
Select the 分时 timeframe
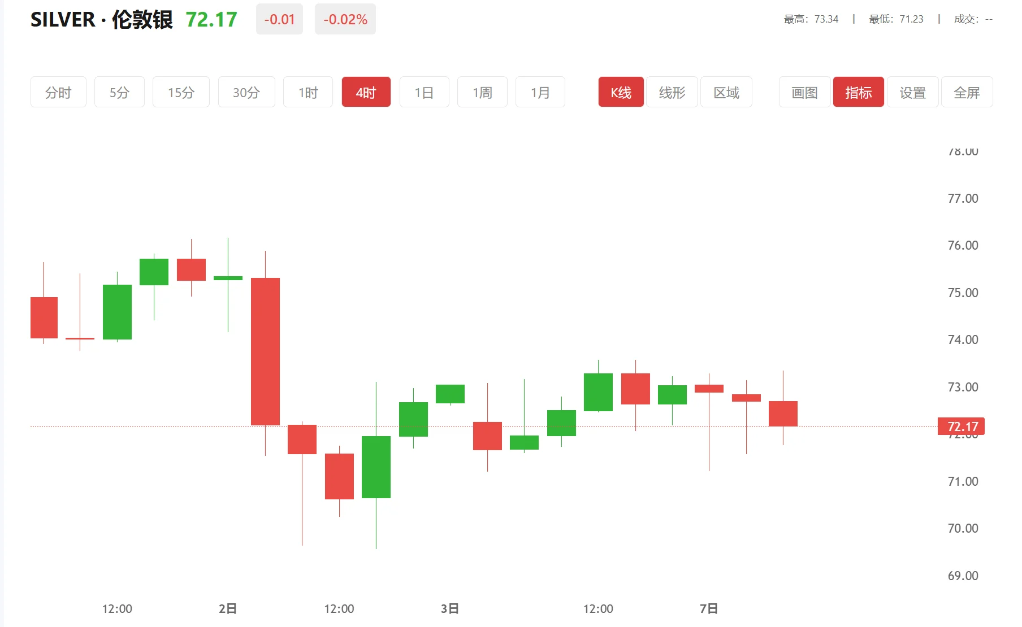coord(58,92)
